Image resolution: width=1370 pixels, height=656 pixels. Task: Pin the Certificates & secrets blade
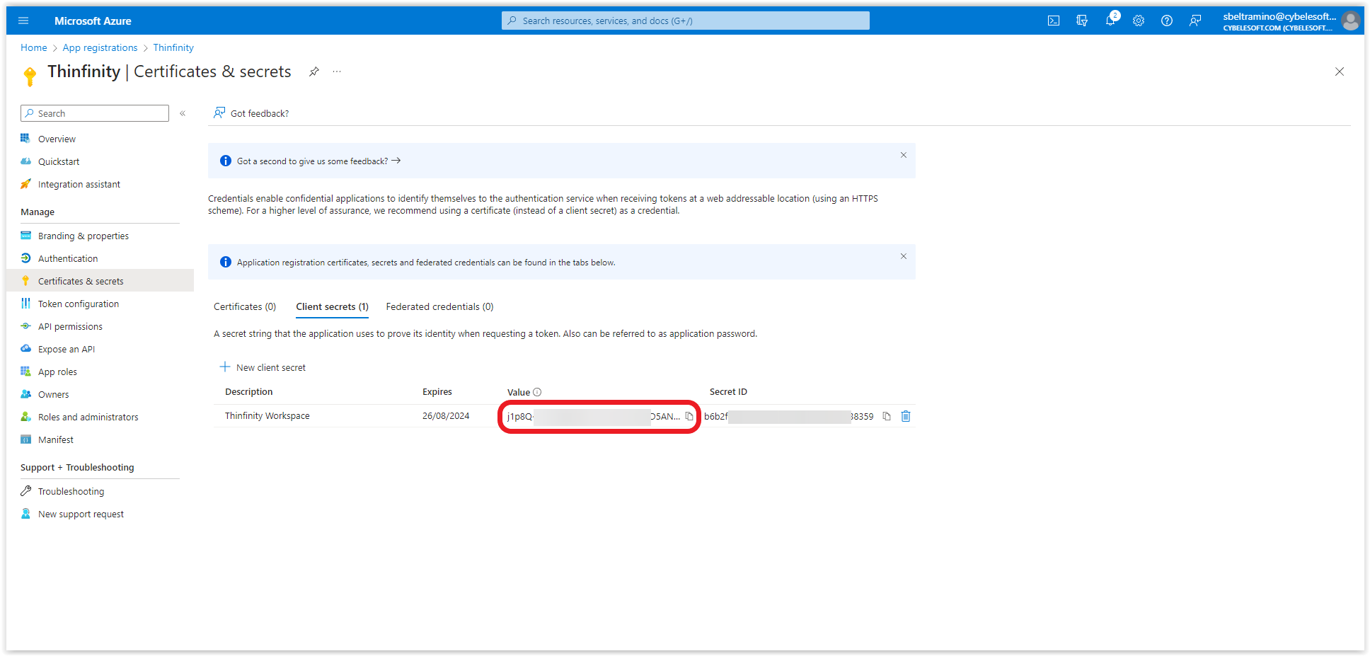point(313,71)
